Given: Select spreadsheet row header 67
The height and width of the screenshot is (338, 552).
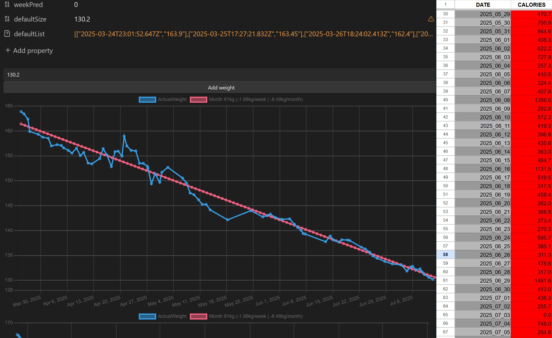Looking at the screenshot, I should (x=446, y=332).
